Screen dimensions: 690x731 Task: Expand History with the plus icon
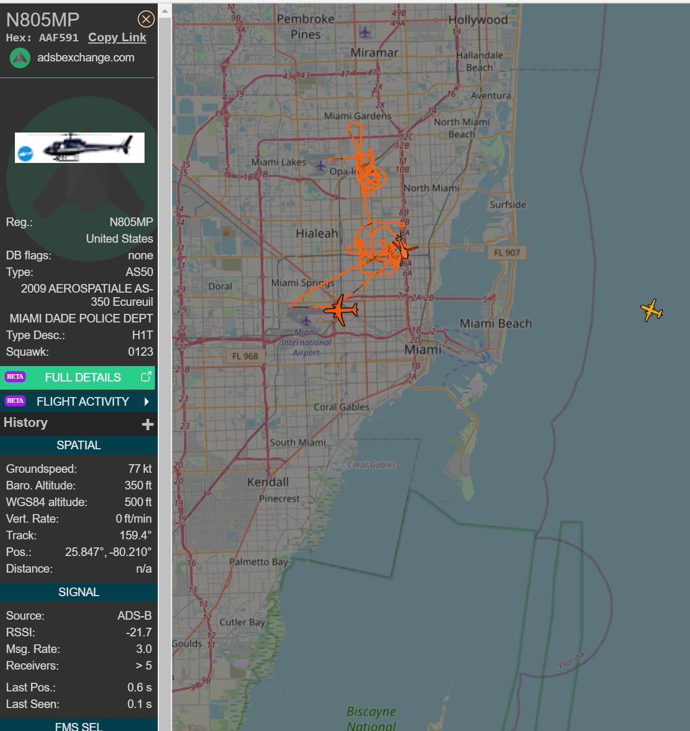[x=147, y=424]
